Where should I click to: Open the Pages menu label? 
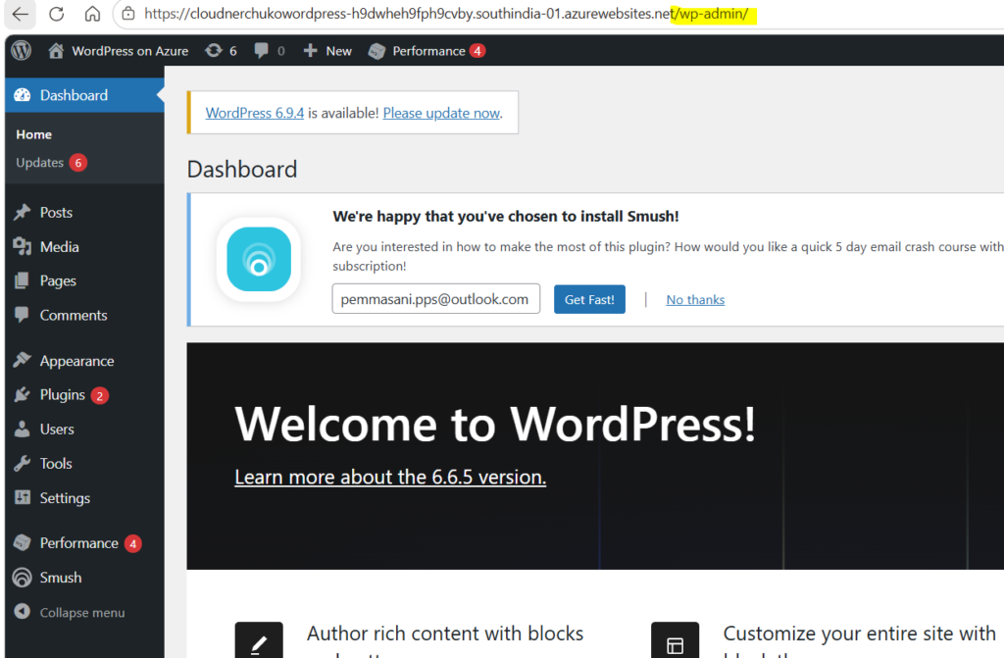[x=58, y=281]
